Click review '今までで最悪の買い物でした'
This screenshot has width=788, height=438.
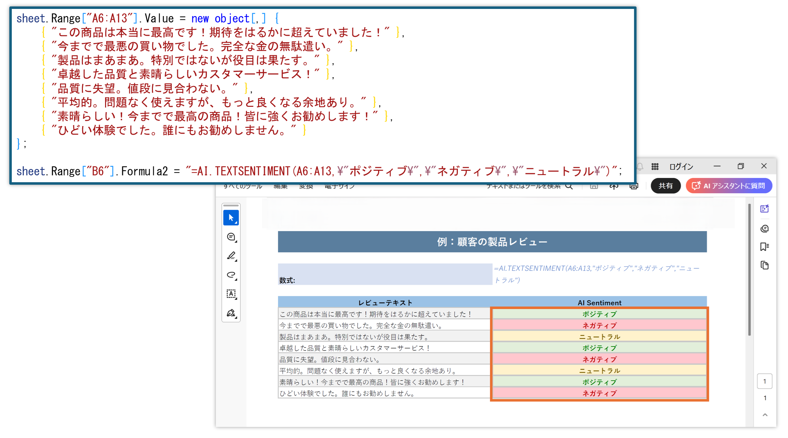[384, 325]
